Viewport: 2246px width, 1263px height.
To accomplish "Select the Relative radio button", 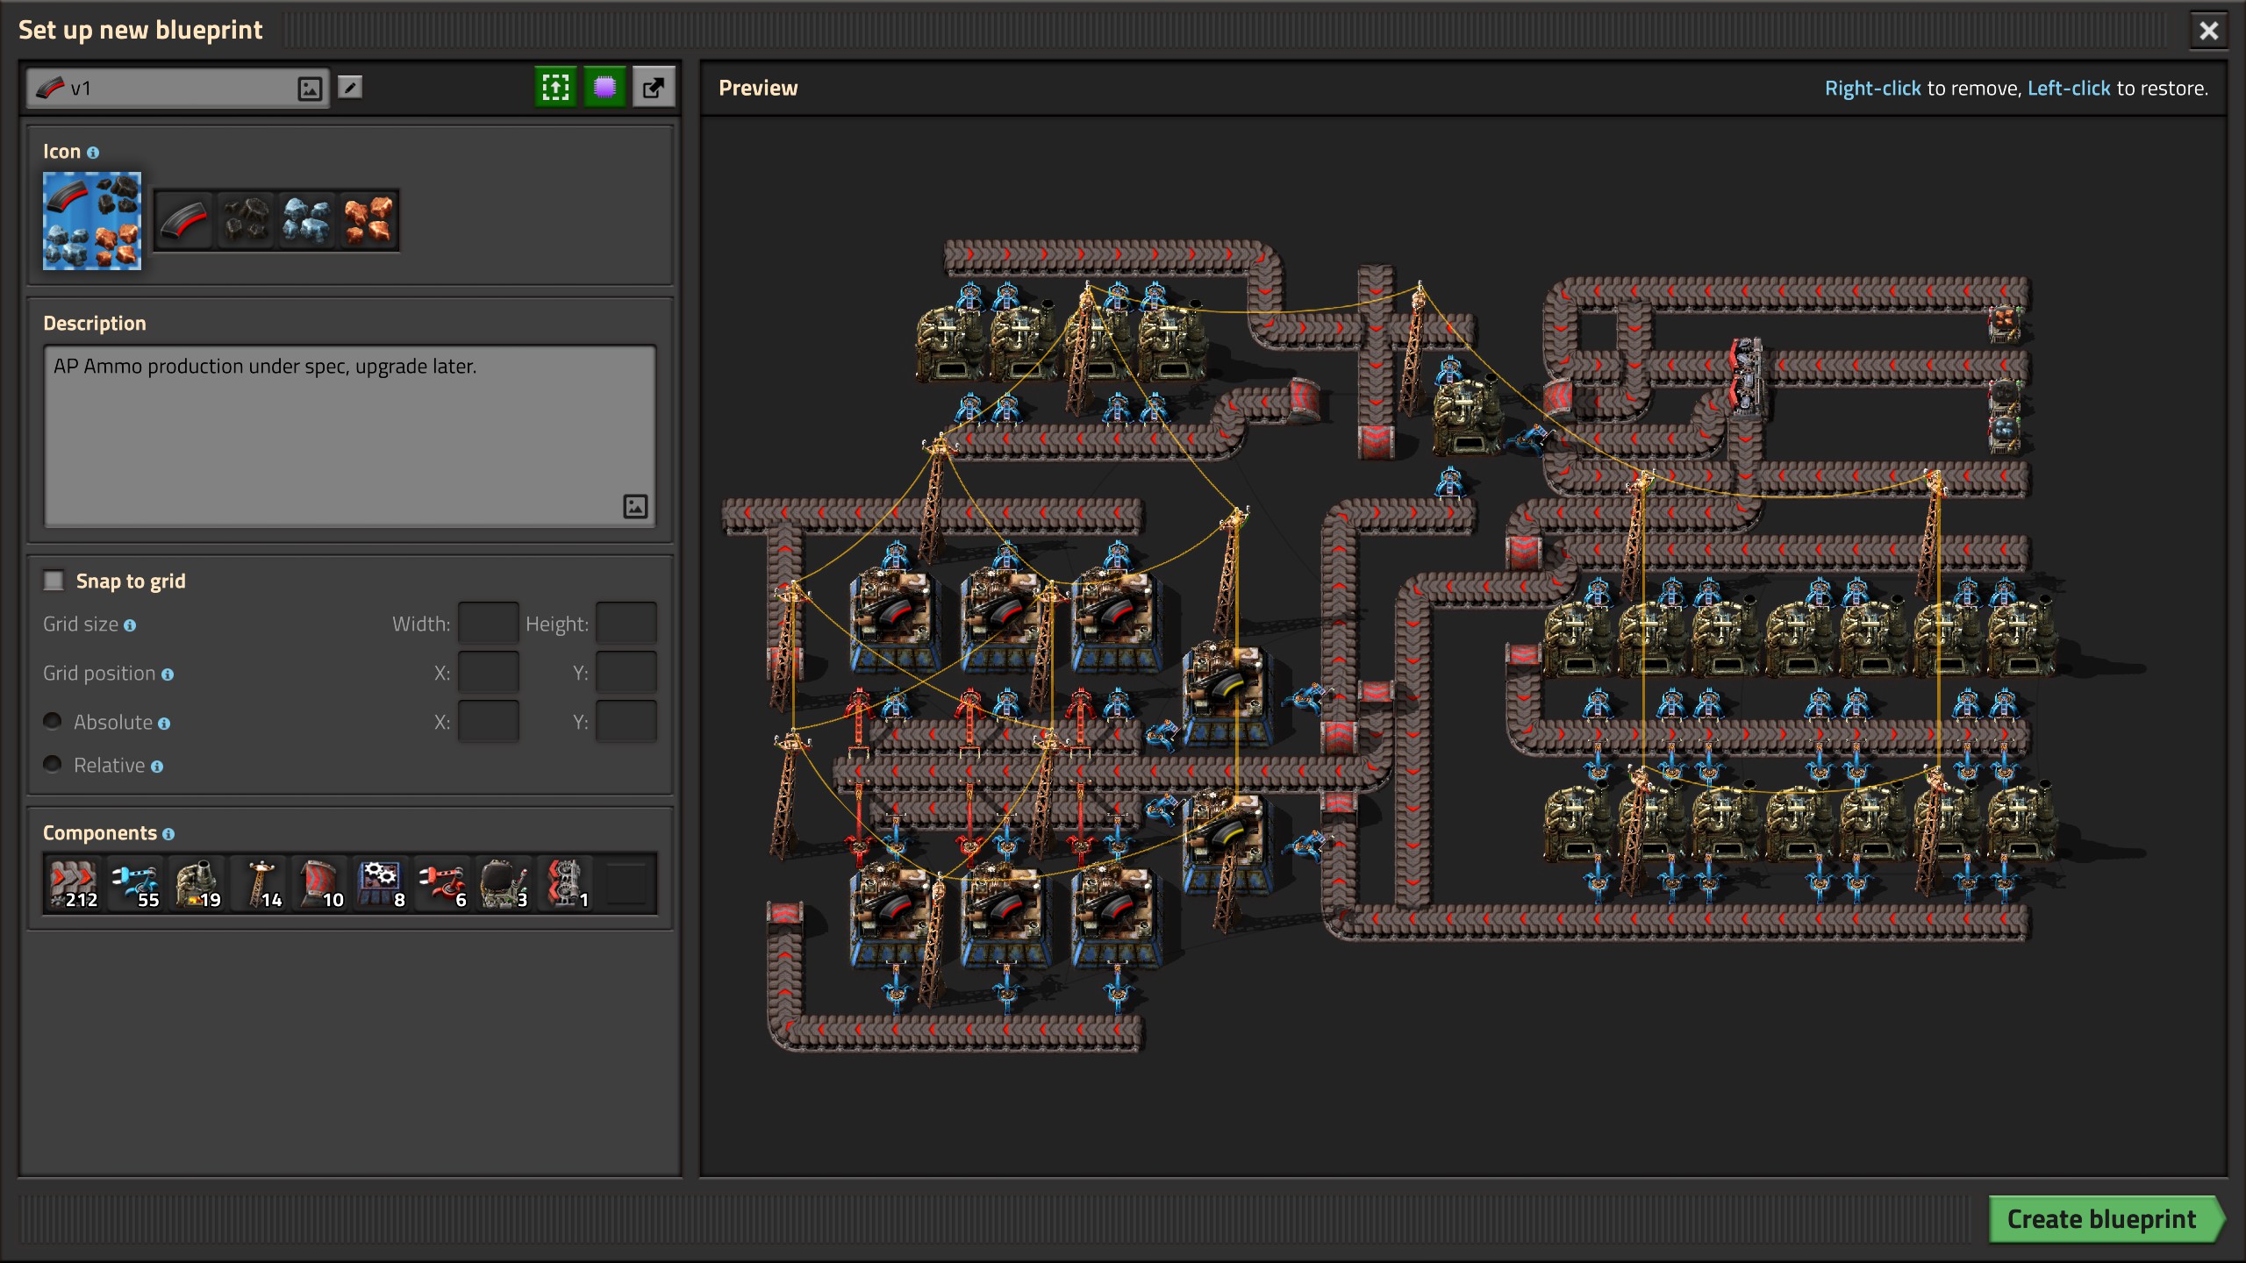I will point(53,764).
